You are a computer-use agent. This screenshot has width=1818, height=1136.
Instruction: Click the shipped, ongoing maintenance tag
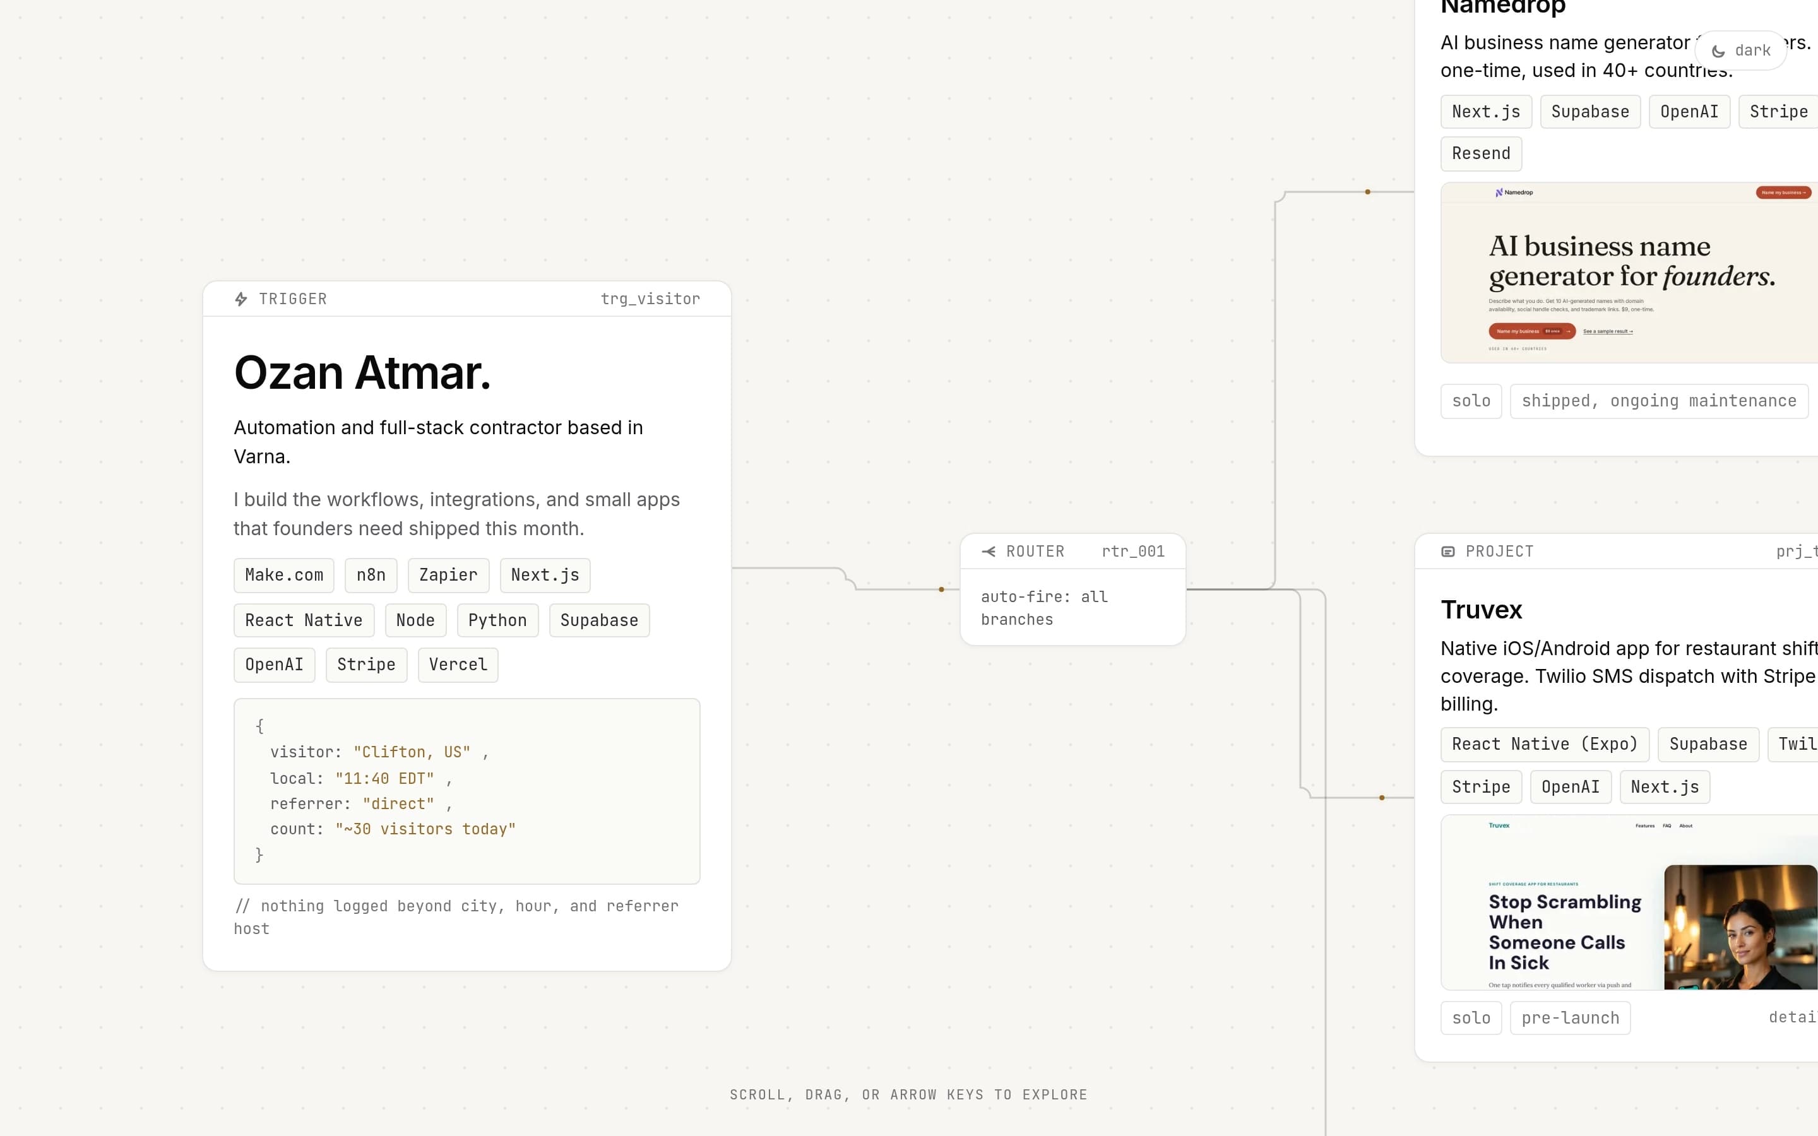1659,401
